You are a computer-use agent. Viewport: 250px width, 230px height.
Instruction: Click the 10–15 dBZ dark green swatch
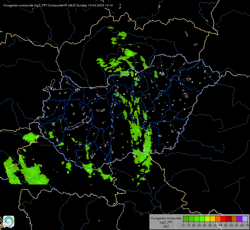[x=186, y=219]
